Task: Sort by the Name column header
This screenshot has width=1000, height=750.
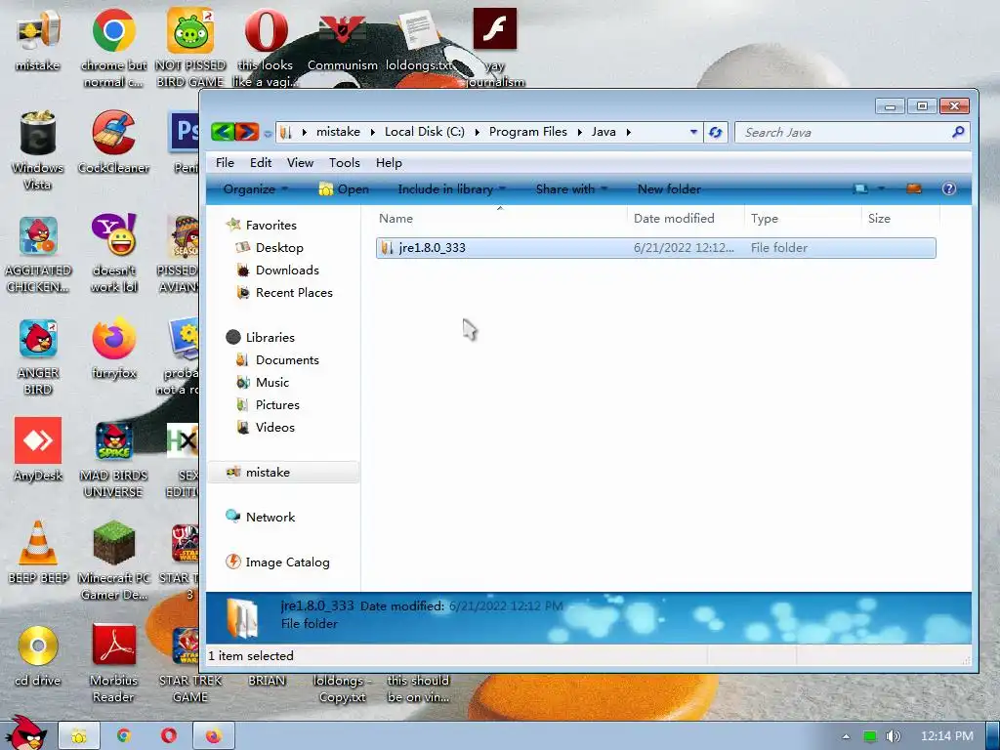Action: coord(500,218)
